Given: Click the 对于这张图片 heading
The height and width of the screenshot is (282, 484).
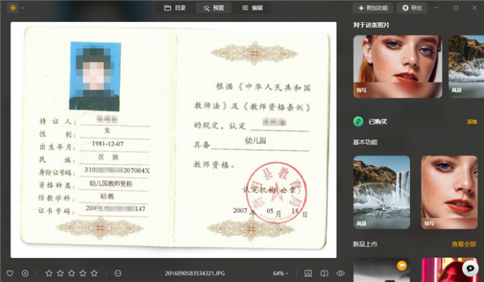Looking at the screenshot, I should pyautogui.click(x=372, y=25).
